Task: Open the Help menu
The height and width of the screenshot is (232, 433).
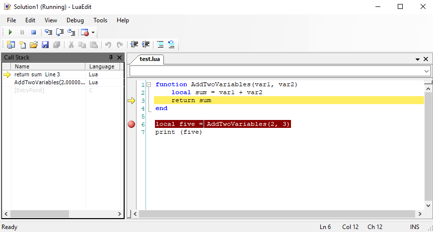Action: pos(123,20)
